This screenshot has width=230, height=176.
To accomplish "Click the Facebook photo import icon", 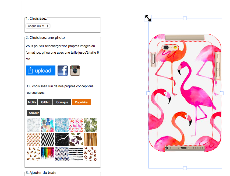I will pos(63,71).
